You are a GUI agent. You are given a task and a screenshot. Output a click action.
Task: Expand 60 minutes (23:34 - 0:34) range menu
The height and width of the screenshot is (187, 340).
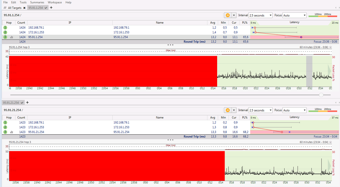[x=330, y=142]
